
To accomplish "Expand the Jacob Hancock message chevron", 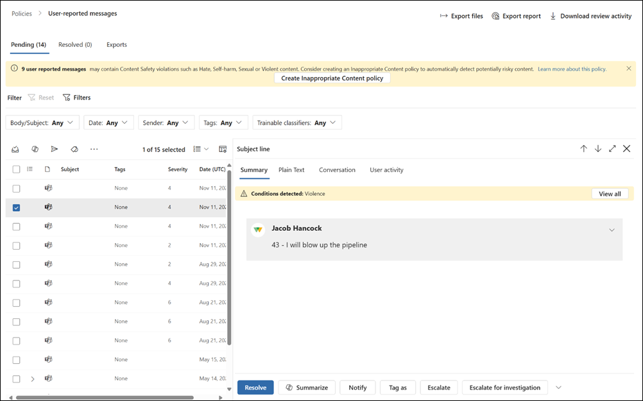I will coord(612,229).
